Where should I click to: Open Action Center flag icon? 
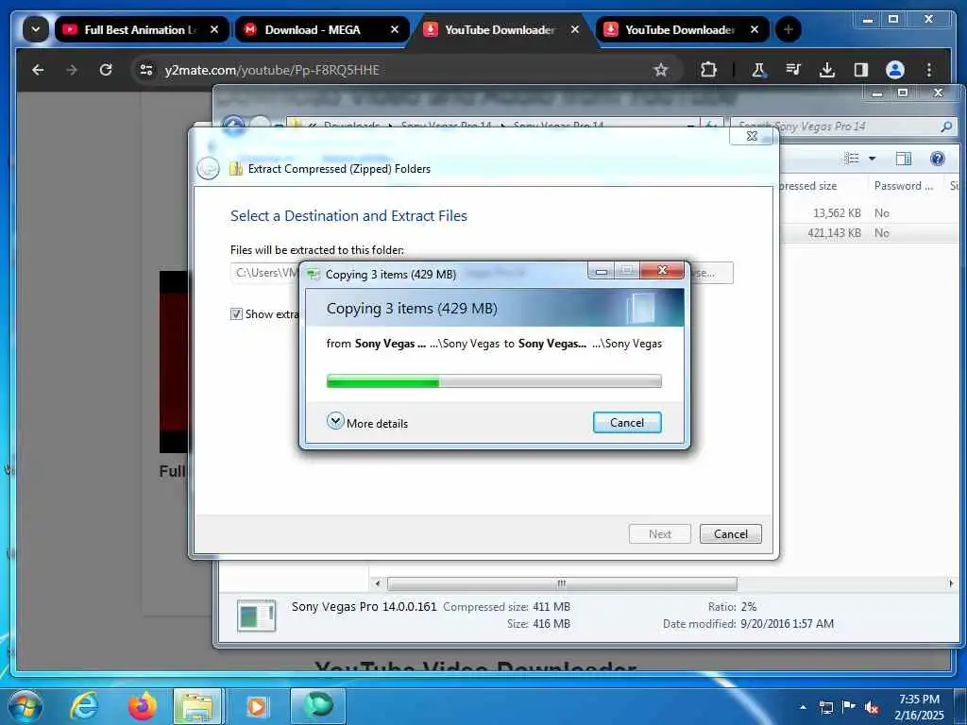tap(849, 707)
